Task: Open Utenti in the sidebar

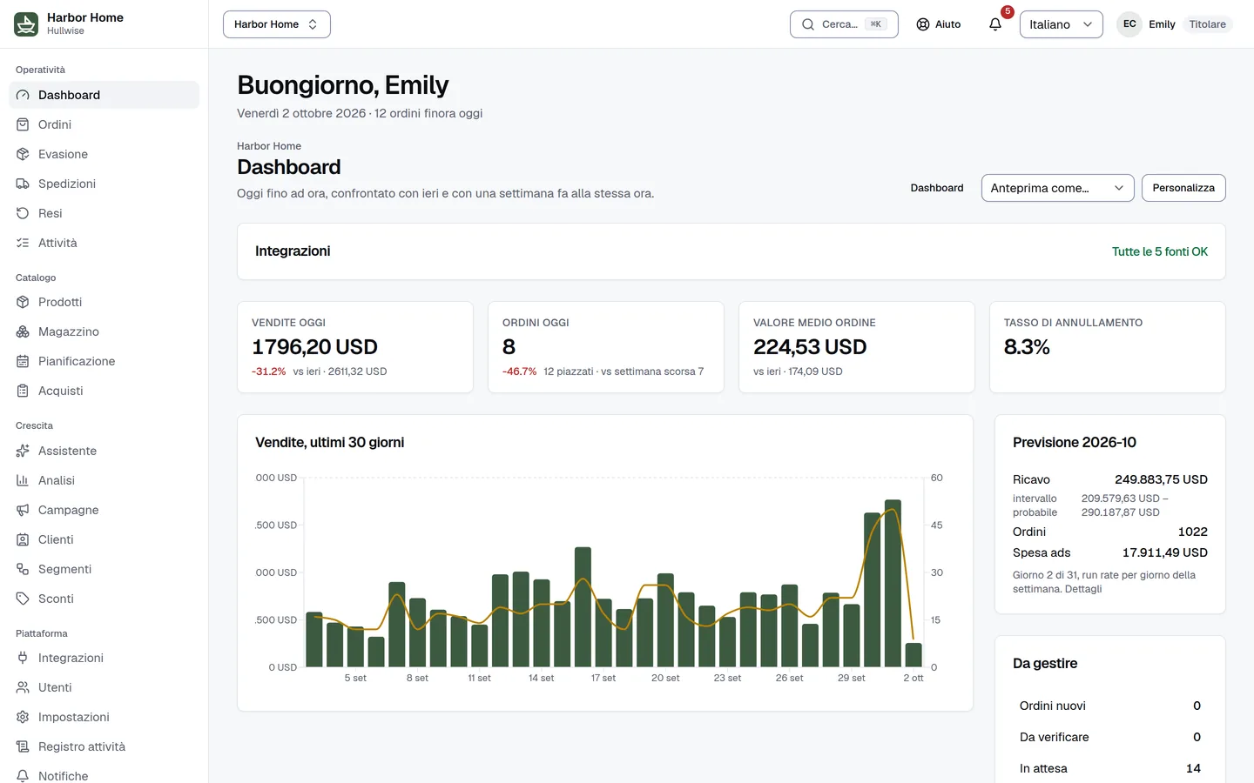Action: [104, 687]
